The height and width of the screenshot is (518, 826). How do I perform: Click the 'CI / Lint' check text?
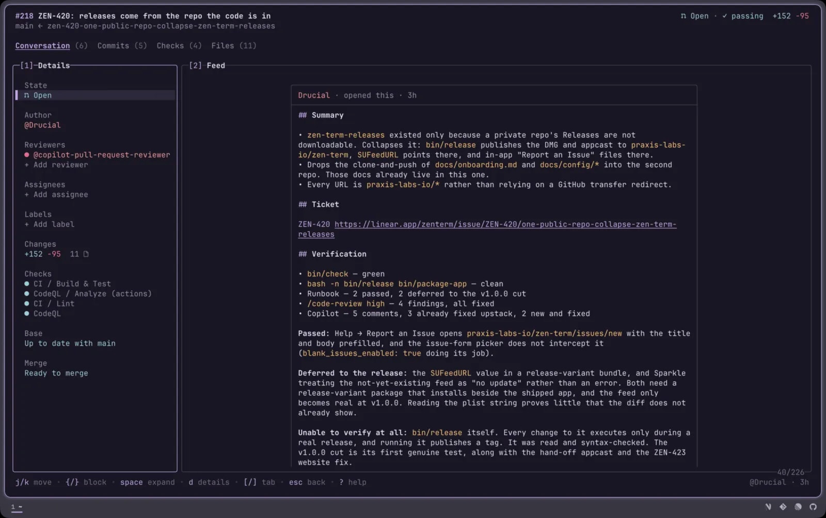[x=54, y=303]
